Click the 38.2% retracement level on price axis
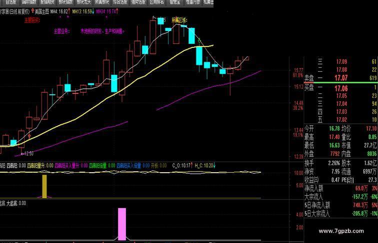Image resolution: width=378 pixels, height=243 pixels. click(298, 108)
